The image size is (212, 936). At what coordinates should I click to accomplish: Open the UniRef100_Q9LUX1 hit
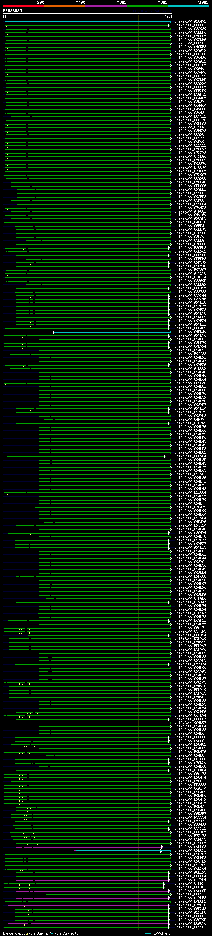tap(190, 851)
